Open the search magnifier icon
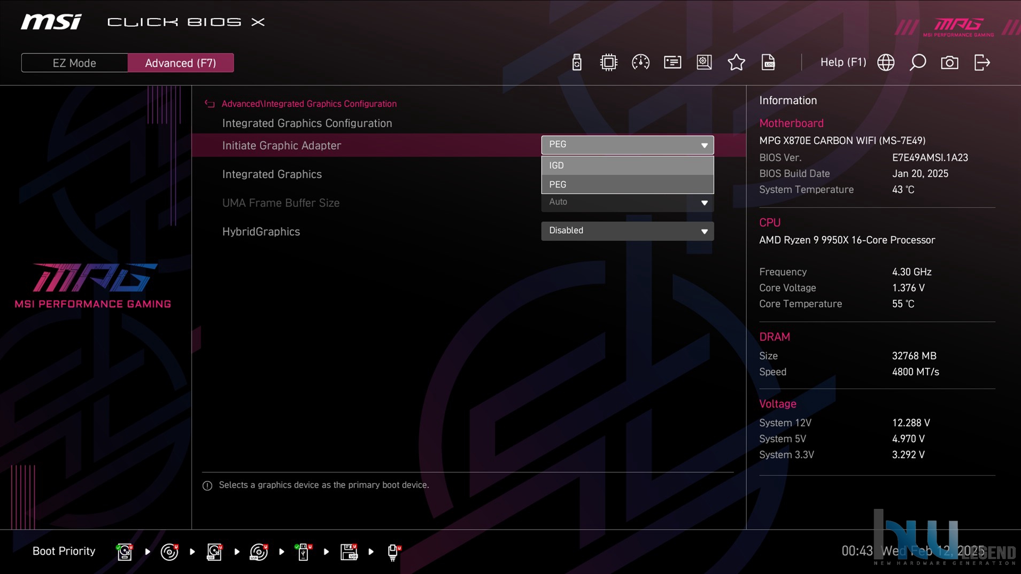Viewport: 1021px width, 574px height. coord(918,63)
